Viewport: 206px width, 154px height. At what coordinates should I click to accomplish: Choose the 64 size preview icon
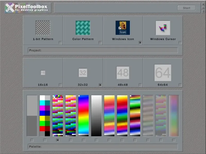(x=163, y=73)
